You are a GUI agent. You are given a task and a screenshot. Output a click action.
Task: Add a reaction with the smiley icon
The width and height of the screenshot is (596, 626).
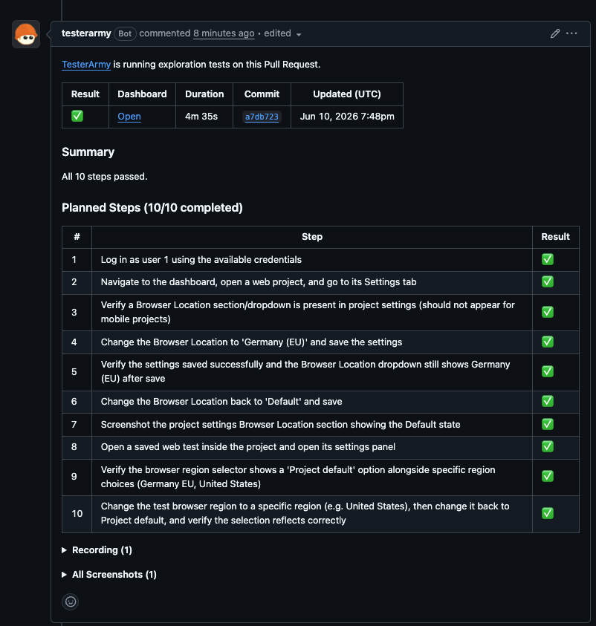click(x=71, y=601)
